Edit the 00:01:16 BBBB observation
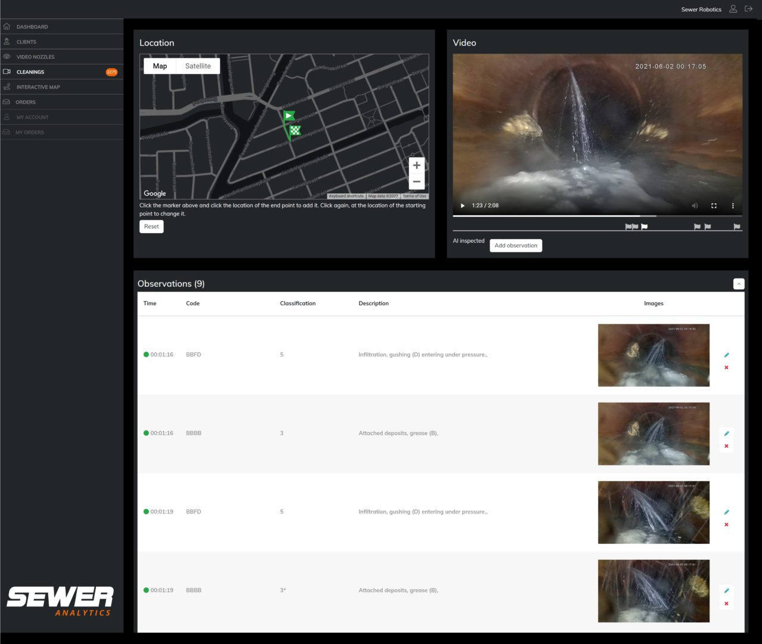 coord(726,434)
